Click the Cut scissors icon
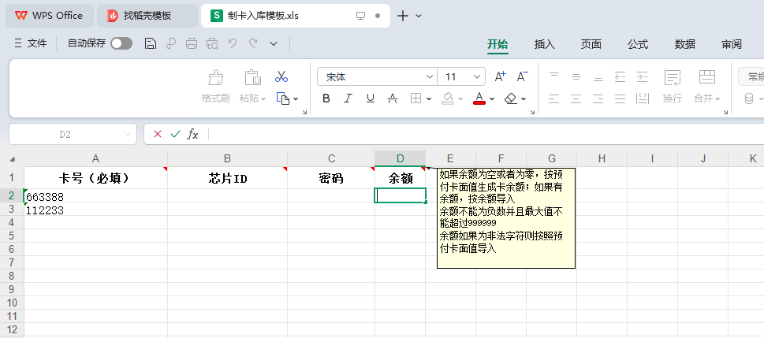Screen dimensions: 764x338 click(281, 77)
